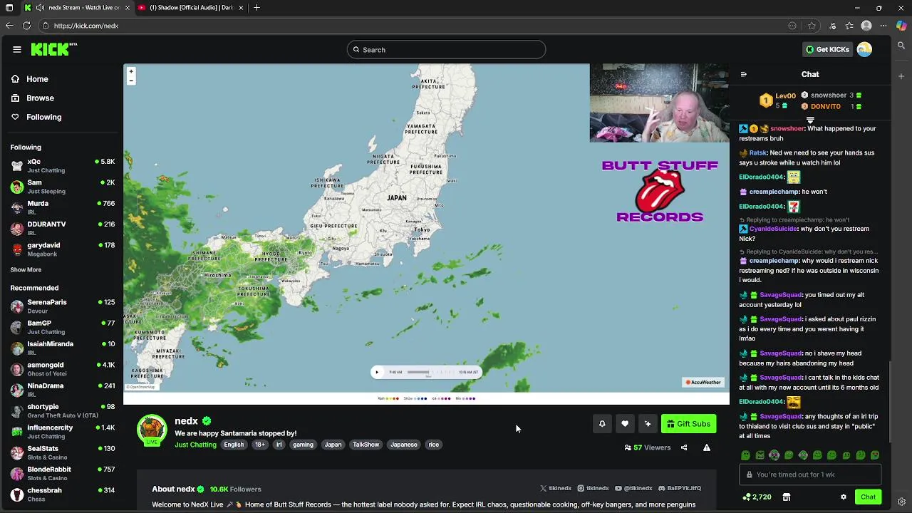Open the chat shop storefront icon

click(787, 497)
